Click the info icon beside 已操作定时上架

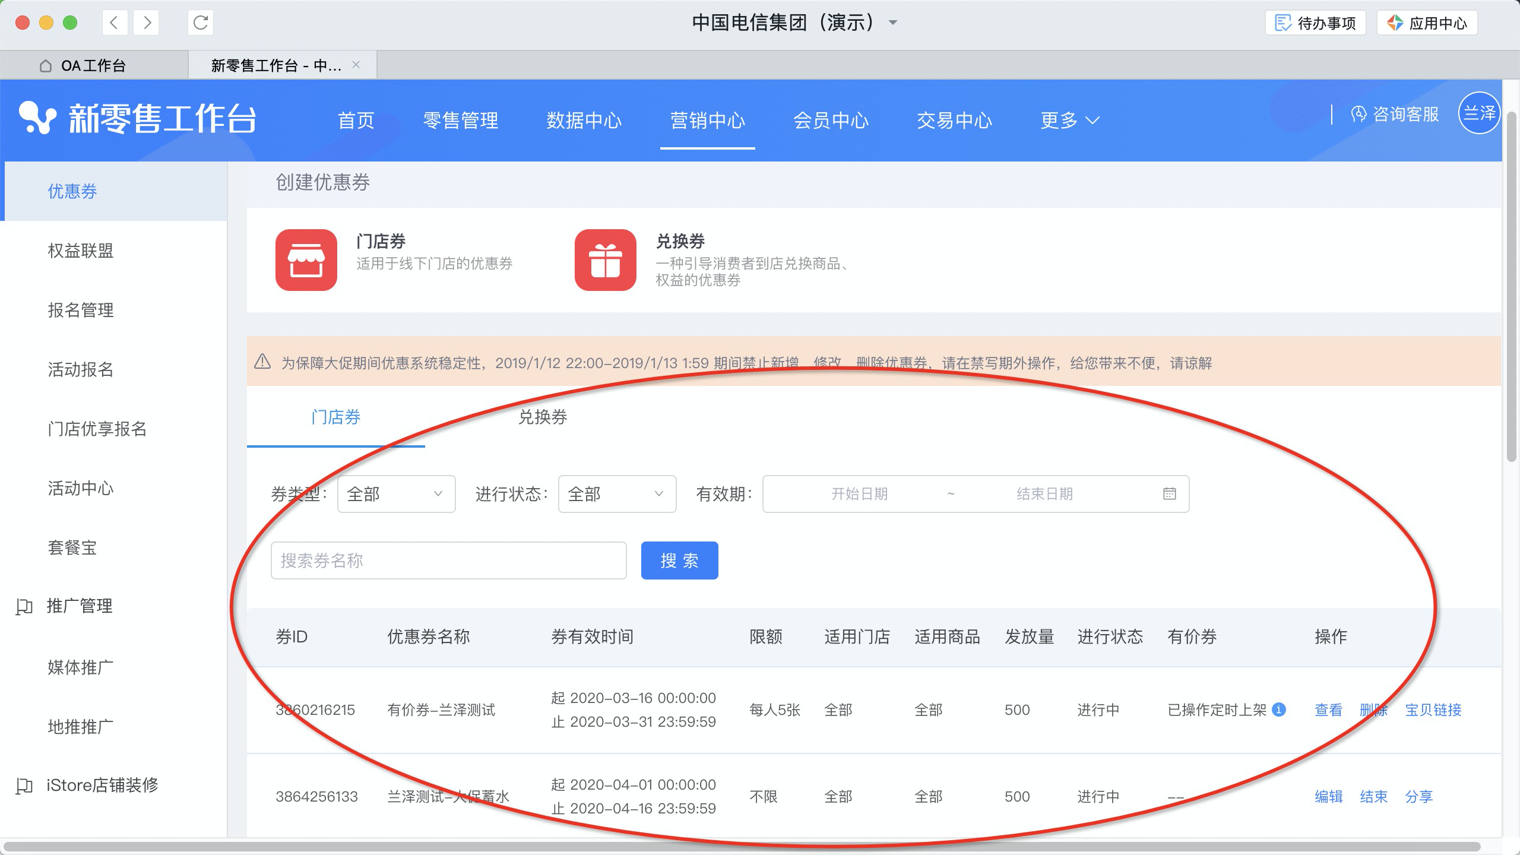click(1279, 710)
